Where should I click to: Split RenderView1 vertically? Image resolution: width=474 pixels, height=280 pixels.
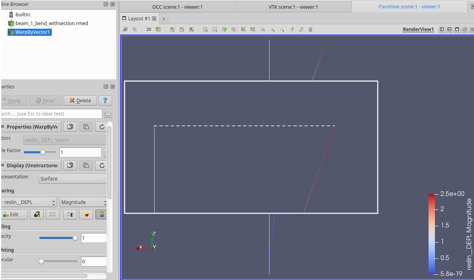point(450,29)
